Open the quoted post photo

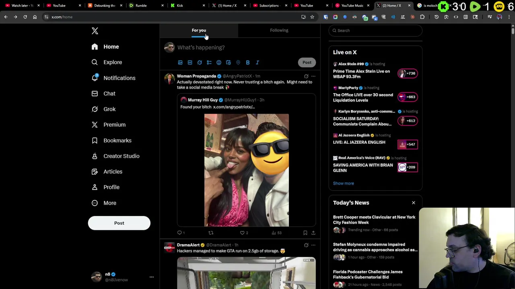pyautogui.click(x=247, y=170)
